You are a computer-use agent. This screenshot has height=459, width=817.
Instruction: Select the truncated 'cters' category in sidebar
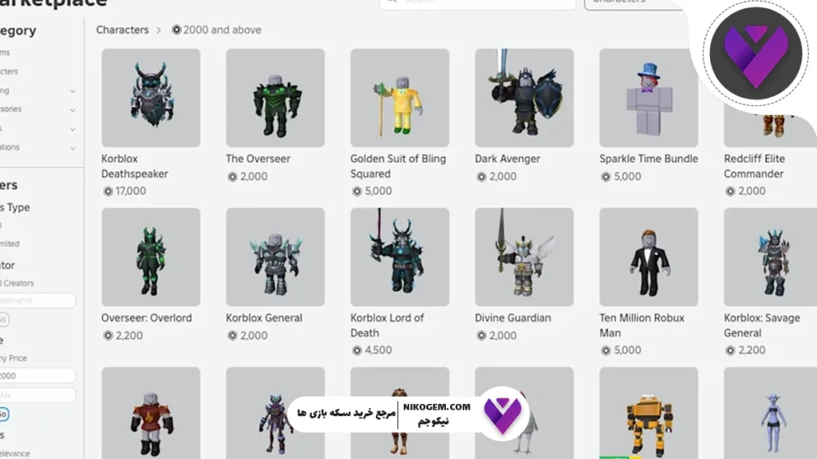pos(10,71)
